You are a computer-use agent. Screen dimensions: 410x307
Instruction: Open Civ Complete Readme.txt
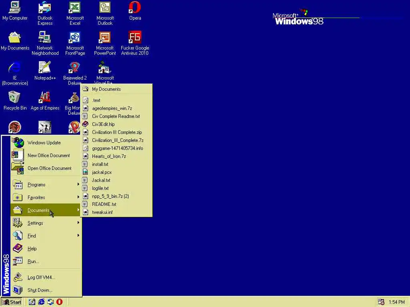click(117, 116)
